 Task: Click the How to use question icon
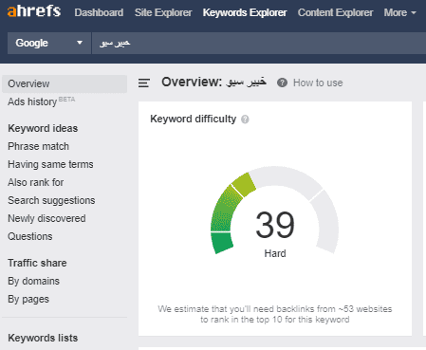click(x=282, y=83)
